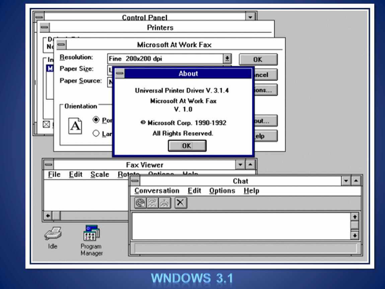Open the Printers dialog control-menu box
The width and height of the screenshot is (385, 289).
(x=45, y=27)
